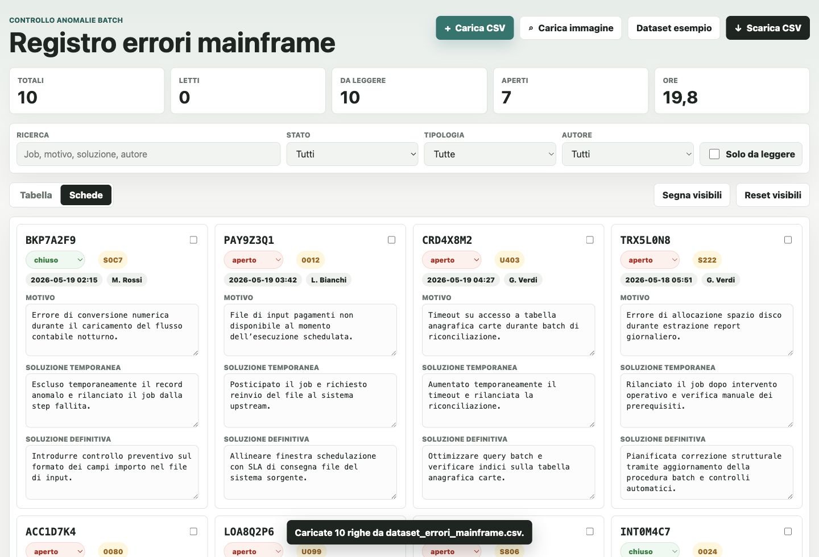Screen dimensions: 819x557
Task: Focus the Ricerca search field
Action: point(148,154)
